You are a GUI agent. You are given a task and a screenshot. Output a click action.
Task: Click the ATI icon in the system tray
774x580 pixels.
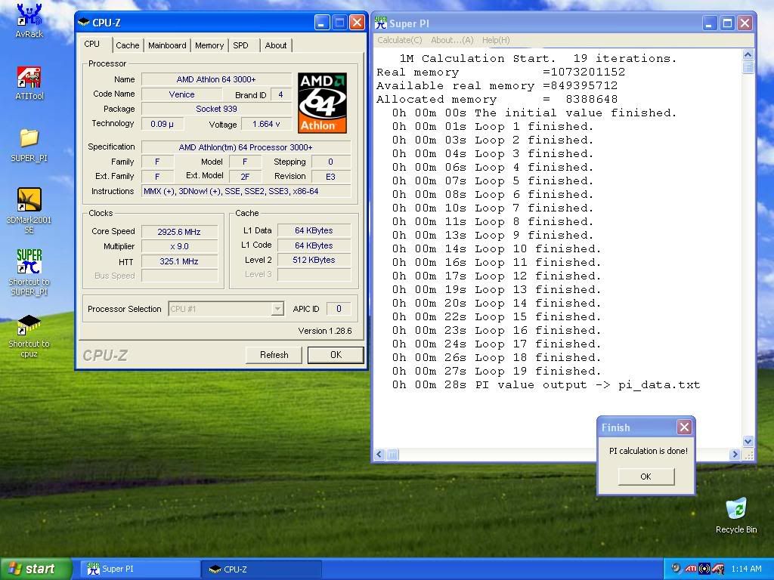(691, 569)
